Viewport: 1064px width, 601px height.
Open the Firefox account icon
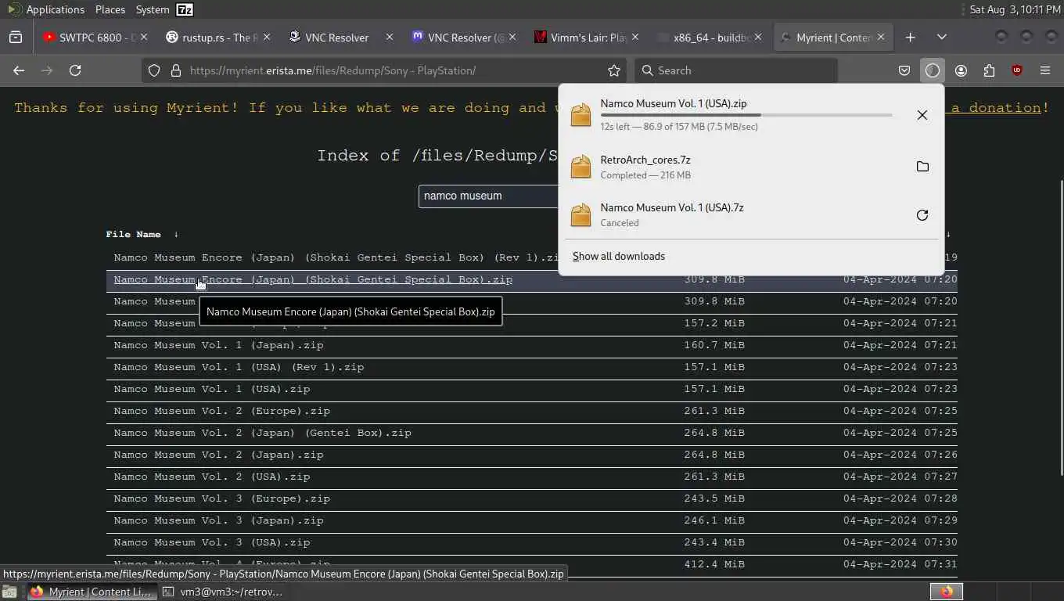point(961,70)
